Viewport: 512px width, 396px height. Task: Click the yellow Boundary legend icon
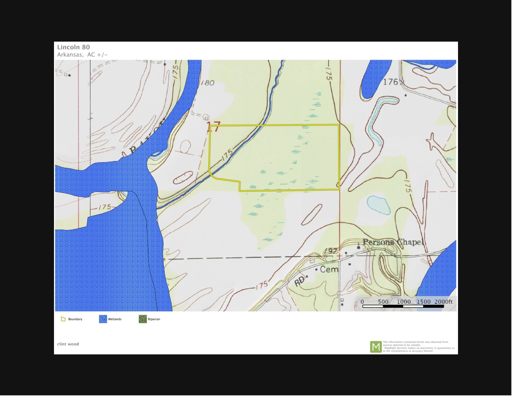pyautogui.click(x=63, y=319)
